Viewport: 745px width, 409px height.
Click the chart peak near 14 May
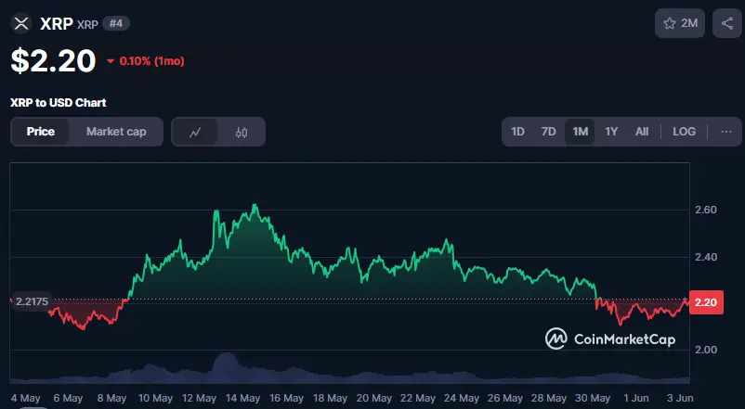pos(255,205)
